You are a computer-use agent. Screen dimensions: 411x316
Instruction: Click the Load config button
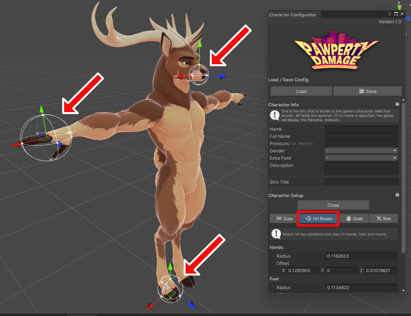click(301, 91)
